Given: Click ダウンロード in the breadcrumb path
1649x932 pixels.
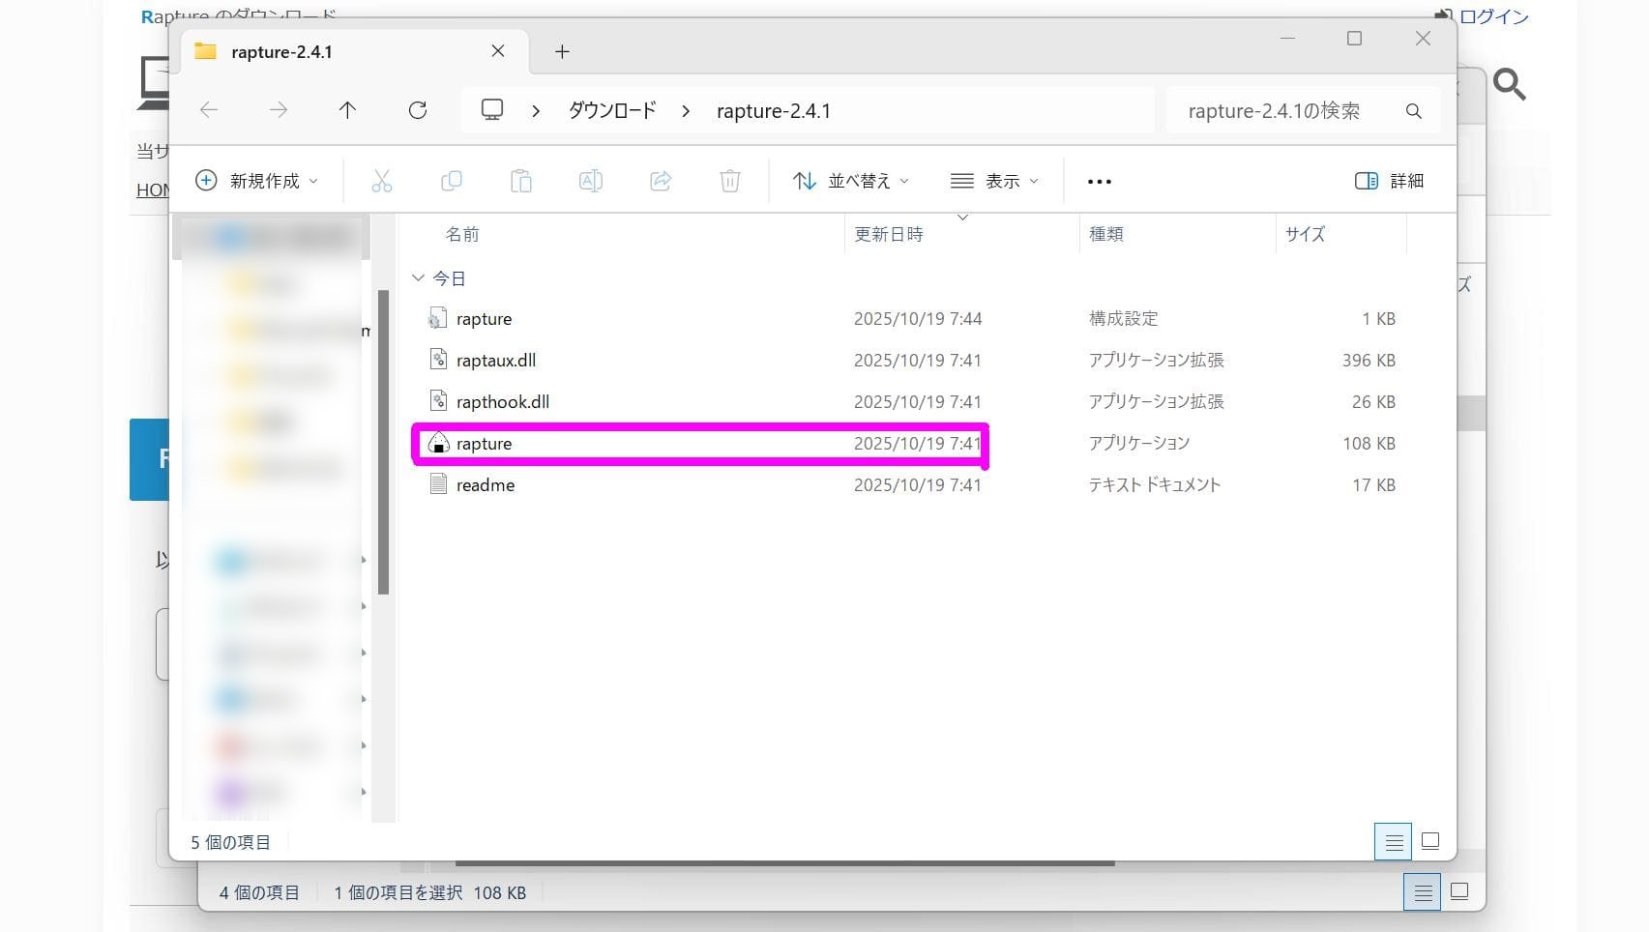Looking at the screenshot, I should pos(612,110).
